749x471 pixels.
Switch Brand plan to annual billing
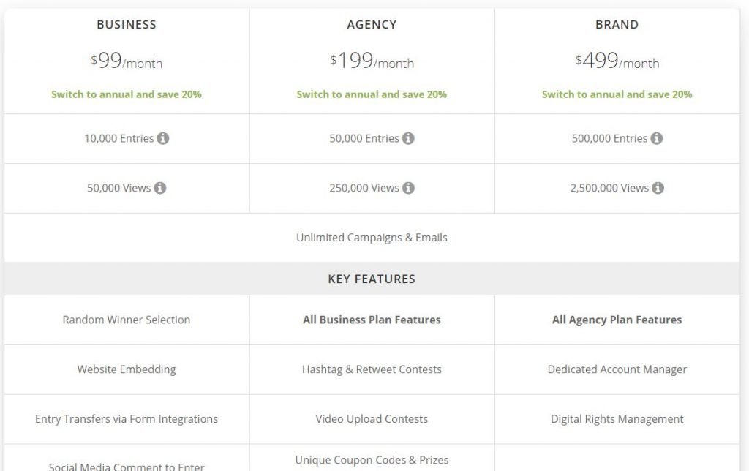point(617,94)
